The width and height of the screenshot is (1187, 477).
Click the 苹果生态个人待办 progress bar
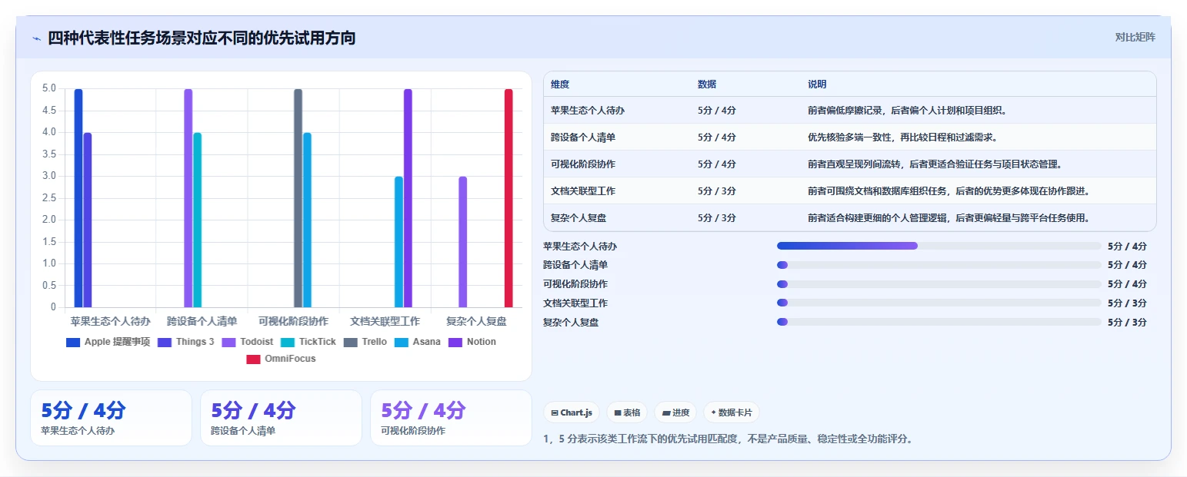(x=939, y=246)
